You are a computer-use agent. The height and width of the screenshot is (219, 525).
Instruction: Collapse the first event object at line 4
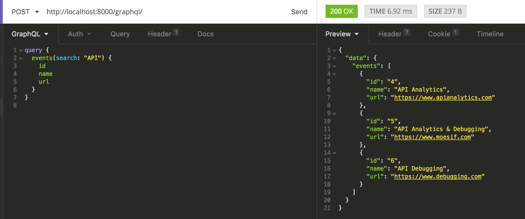(334, 74)
